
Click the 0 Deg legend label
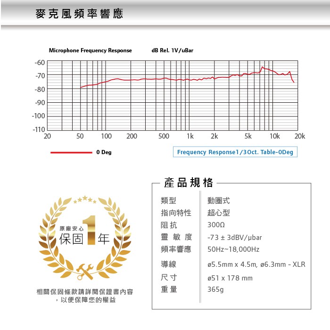click(104, 152)
